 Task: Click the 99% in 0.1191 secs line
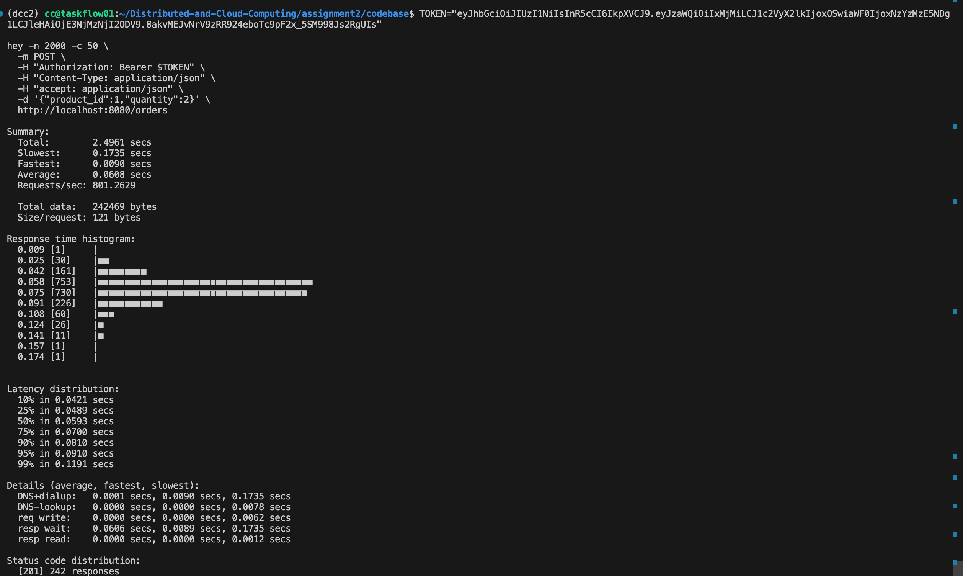click(65, 464)
